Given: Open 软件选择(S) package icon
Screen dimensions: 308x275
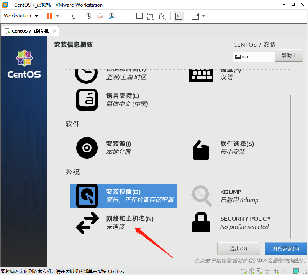Looking at the screenshot, I should click(201, 150).
